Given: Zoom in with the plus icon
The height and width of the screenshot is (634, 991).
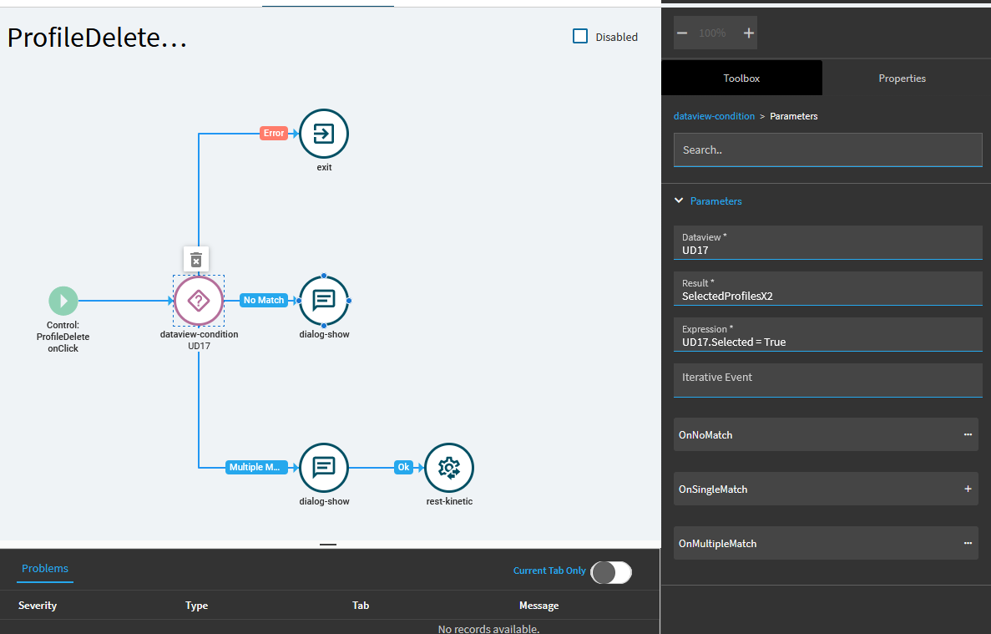Looking at the screenshot, I should 748,33.
